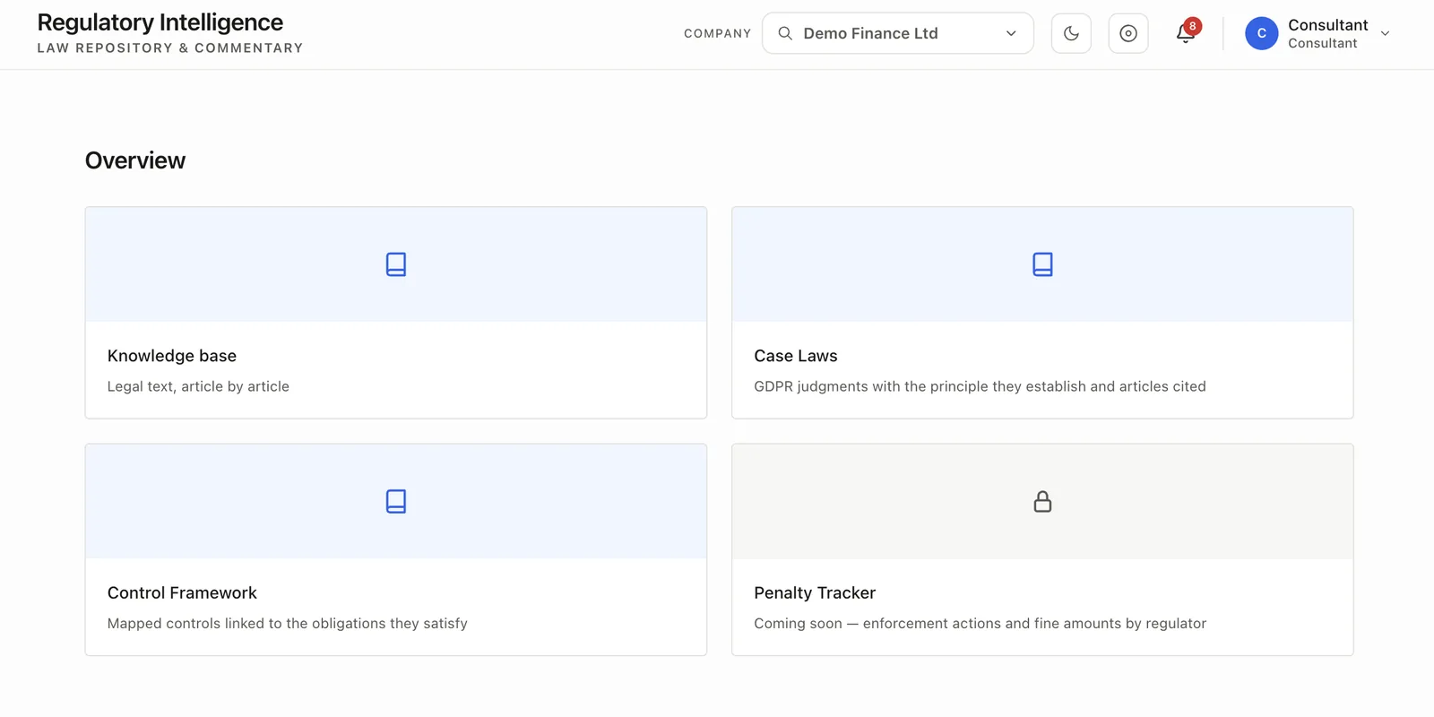Click the lock icon on Penalty Tracker card

click(1042, 501)
